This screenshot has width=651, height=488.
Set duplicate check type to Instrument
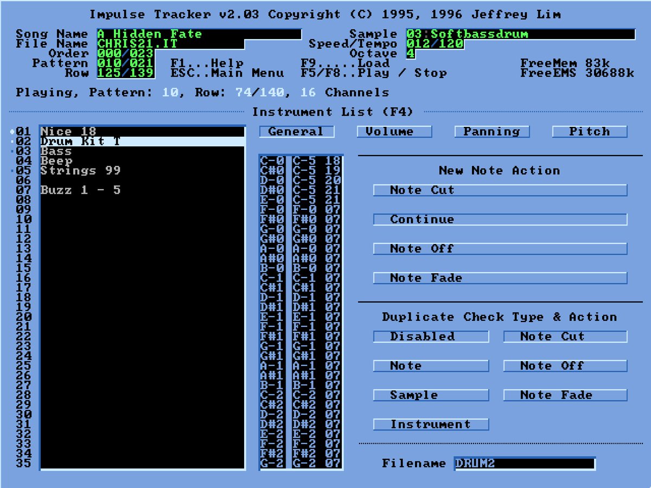pos(431,425)
